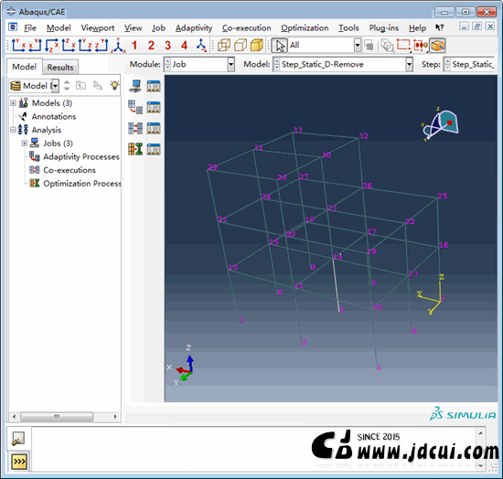Show the message area icon
This screenshot has height=479, width=503.
18,439
